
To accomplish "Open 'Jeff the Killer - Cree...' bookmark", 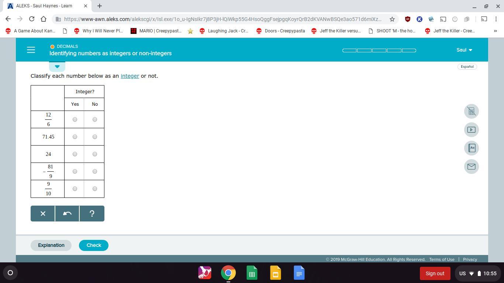I will [450, 31].
